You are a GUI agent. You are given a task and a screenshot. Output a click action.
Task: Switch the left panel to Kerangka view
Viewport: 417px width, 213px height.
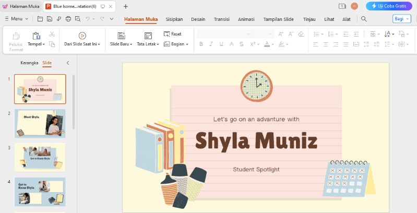pyautogui.click(x=29, y=63)
